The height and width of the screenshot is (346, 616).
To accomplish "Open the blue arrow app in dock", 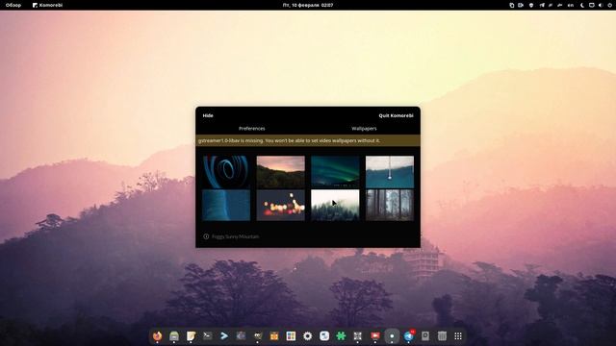I will [x=224, y=335].
